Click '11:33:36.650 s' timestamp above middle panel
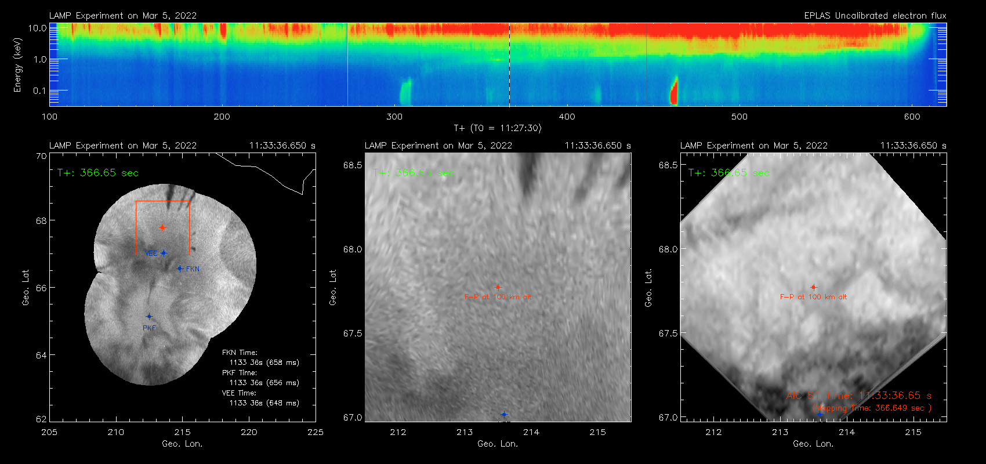 (x=598, y=146)
